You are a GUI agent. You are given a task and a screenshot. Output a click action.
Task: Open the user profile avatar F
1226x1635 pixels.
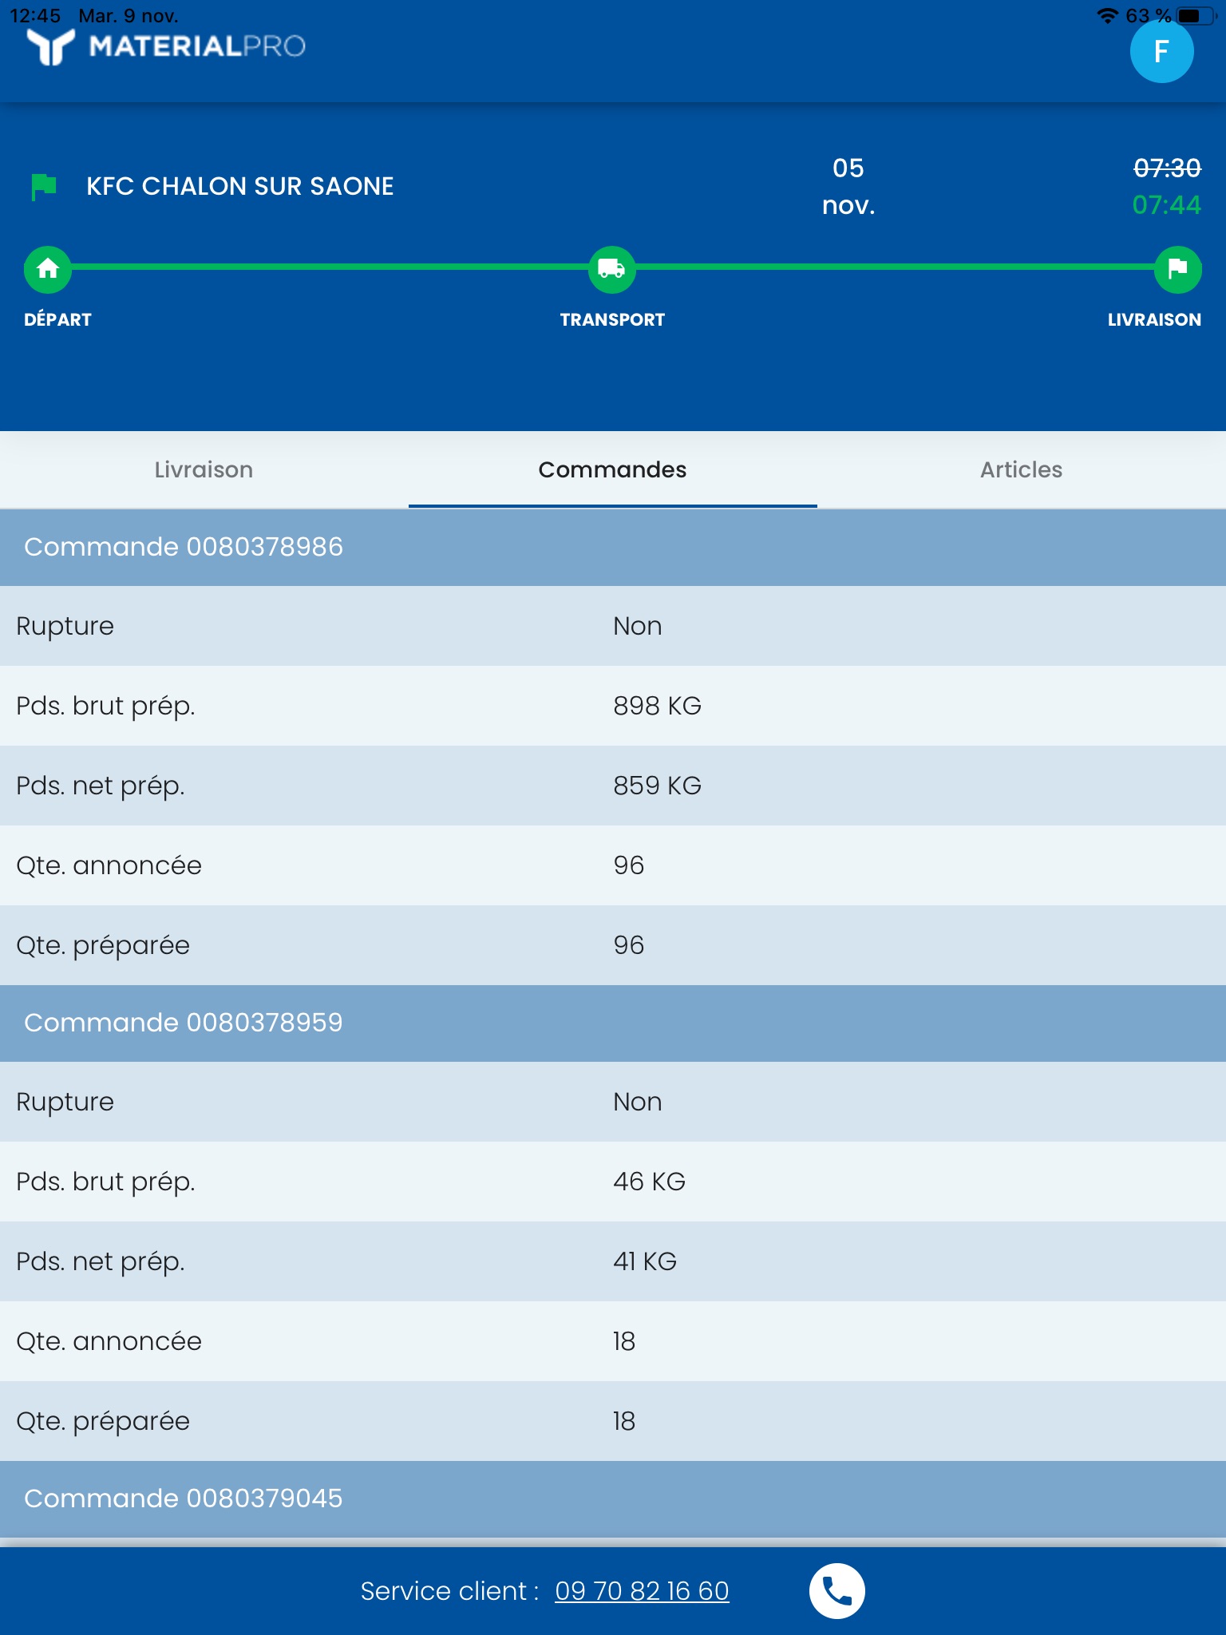[1161, 52]
